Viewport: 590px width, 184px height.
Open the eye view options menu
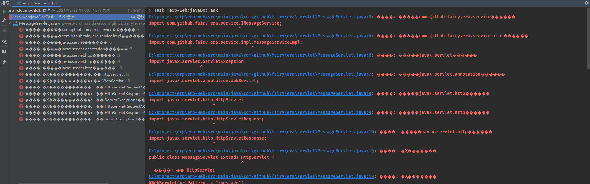pyautogui.click(x=4, y=42)
